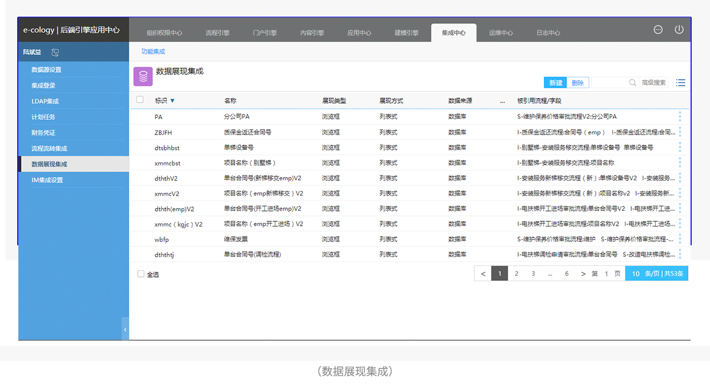
Task: Open the more options ellipsis circle icon
Action: point(658,30)
